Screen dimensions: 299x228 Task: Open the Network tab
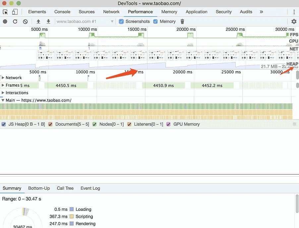111,12
